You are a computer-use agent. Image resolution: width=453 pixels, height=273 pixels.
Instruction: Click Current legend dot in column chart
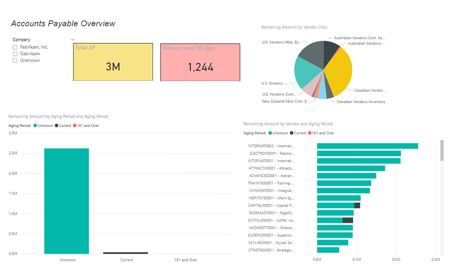click(56, 126)
